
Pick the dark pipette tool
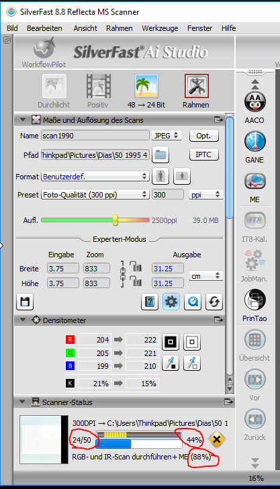point(171,363)
